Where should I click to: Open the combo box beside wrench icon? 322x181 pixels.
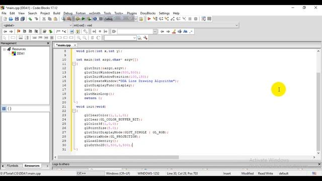(x=134, y=38)
